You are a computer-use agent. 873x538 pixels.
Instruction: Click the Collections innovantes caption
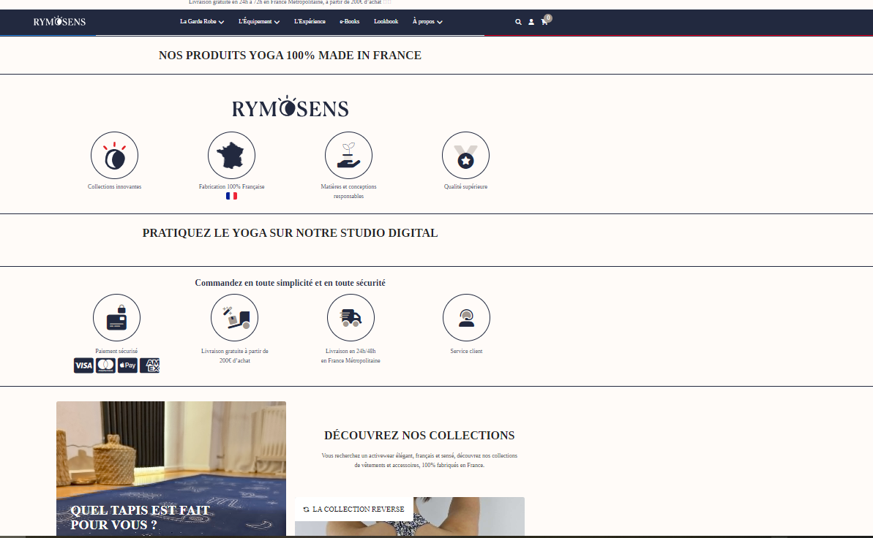pos(115,187)
